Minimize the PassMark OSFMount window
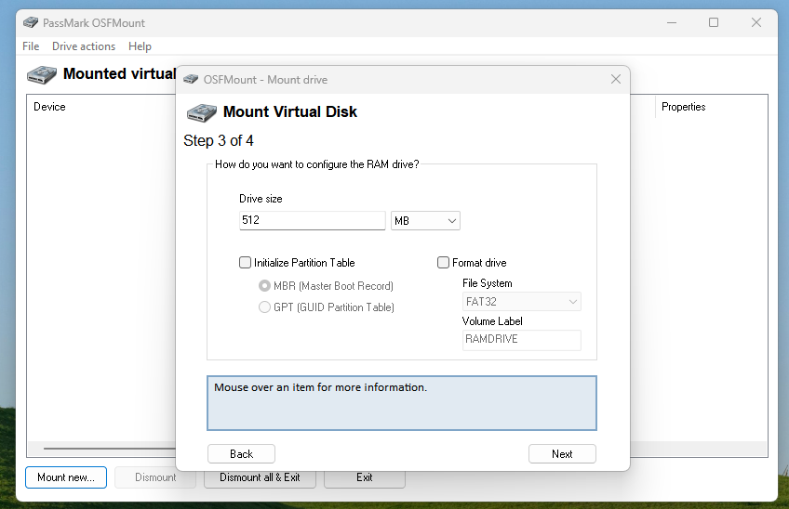The height and width of the screenshot is (509, 789). click(671, 22)
